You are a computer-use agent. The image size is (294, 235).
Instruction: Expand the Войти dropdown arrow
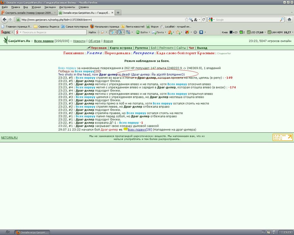coord(149,32)
